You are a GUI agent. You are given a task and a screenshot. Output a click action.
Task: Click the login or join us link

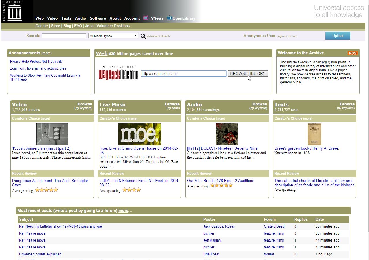287,36
